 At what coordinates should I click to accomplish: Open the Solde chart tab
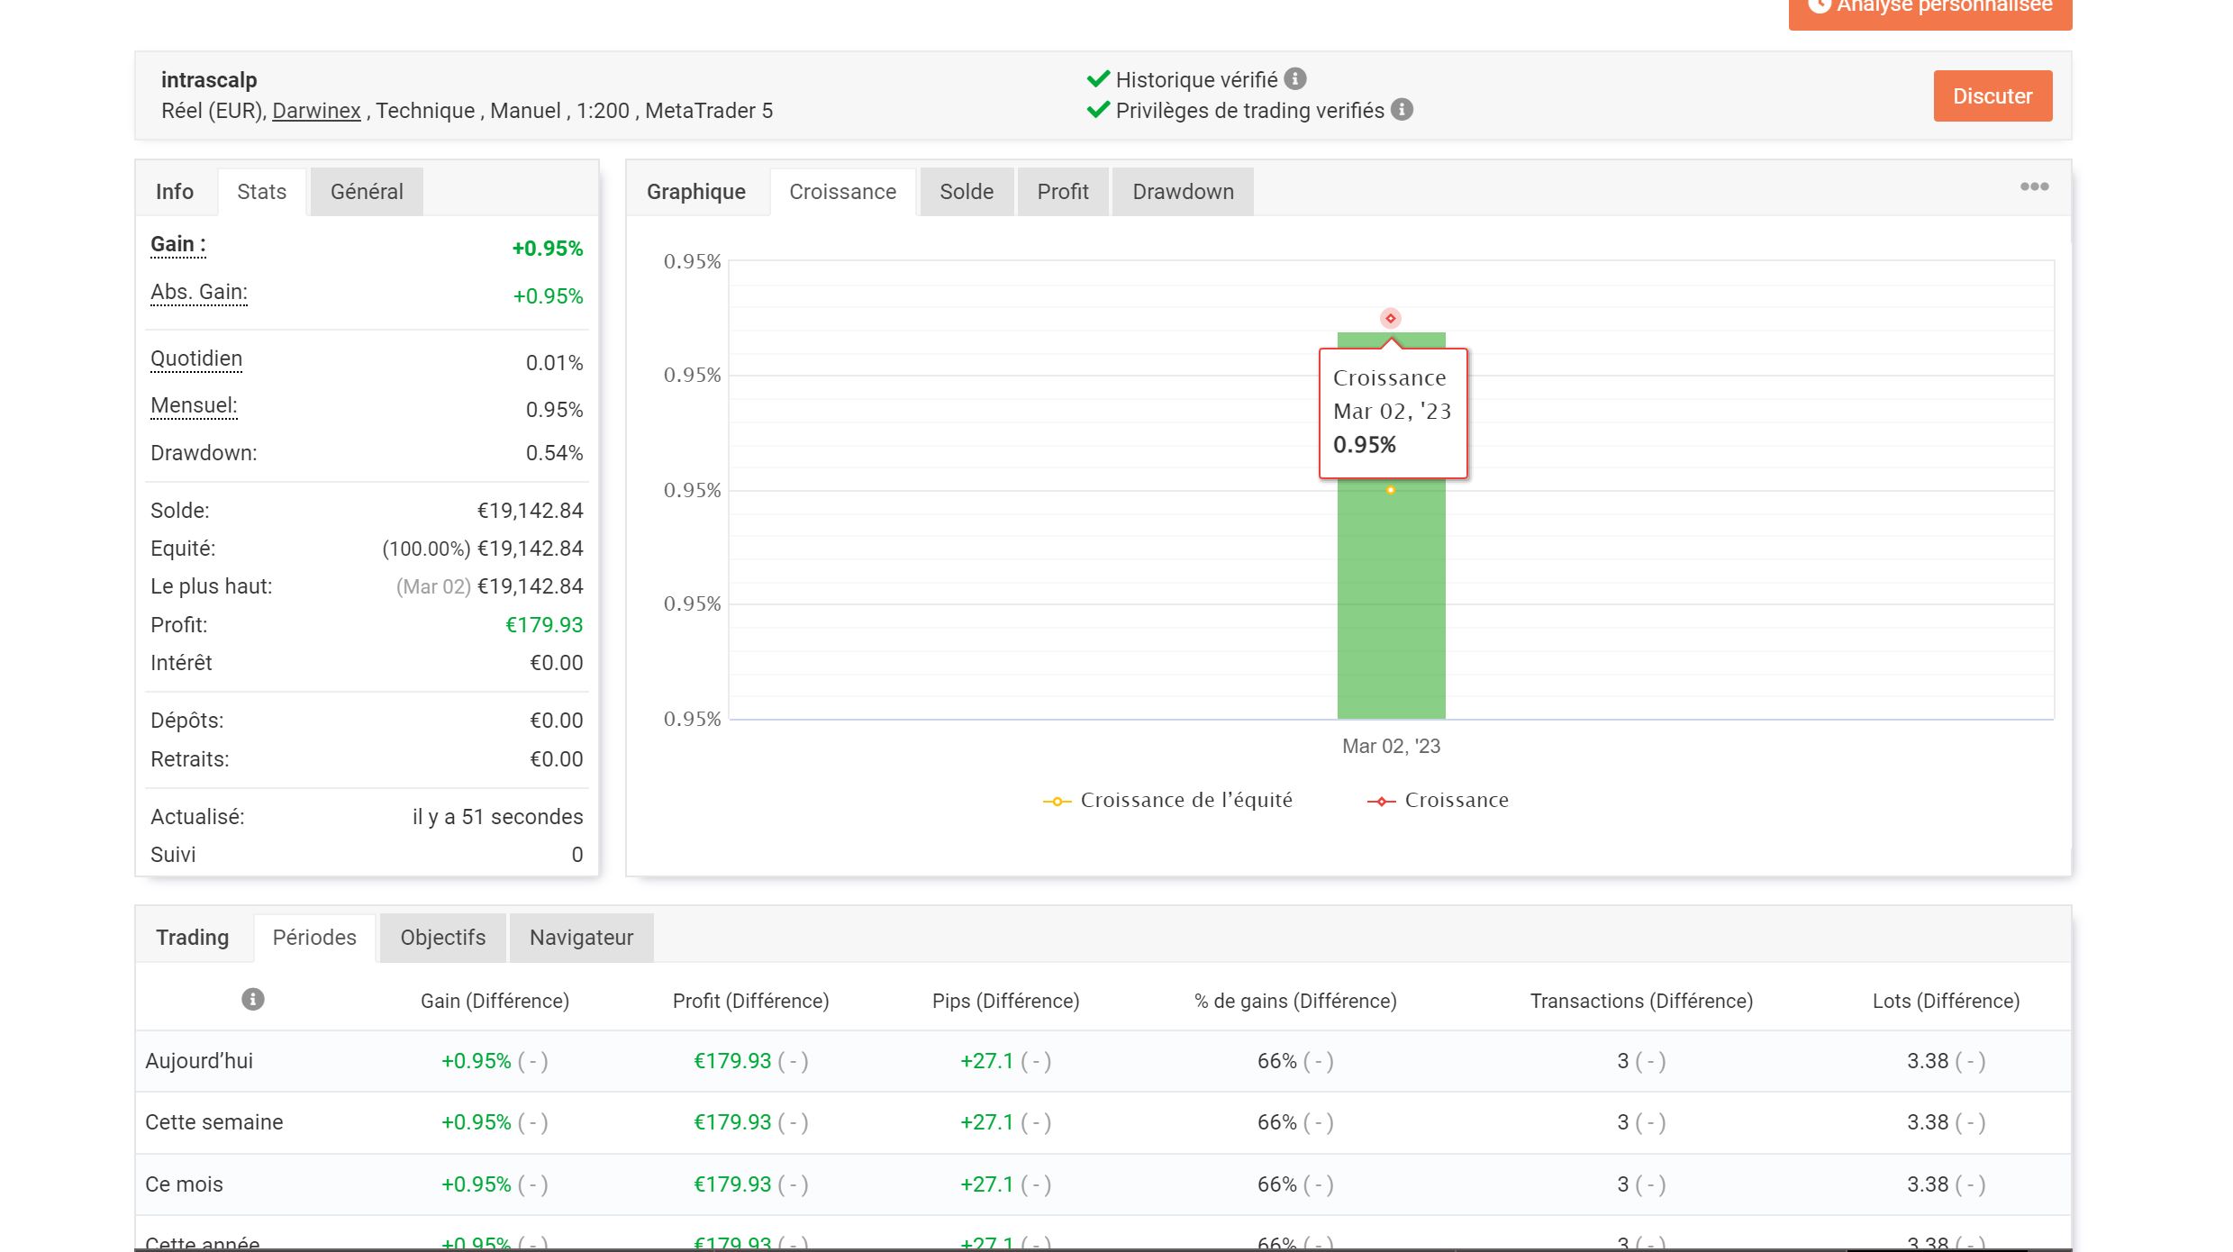[967, 192]
